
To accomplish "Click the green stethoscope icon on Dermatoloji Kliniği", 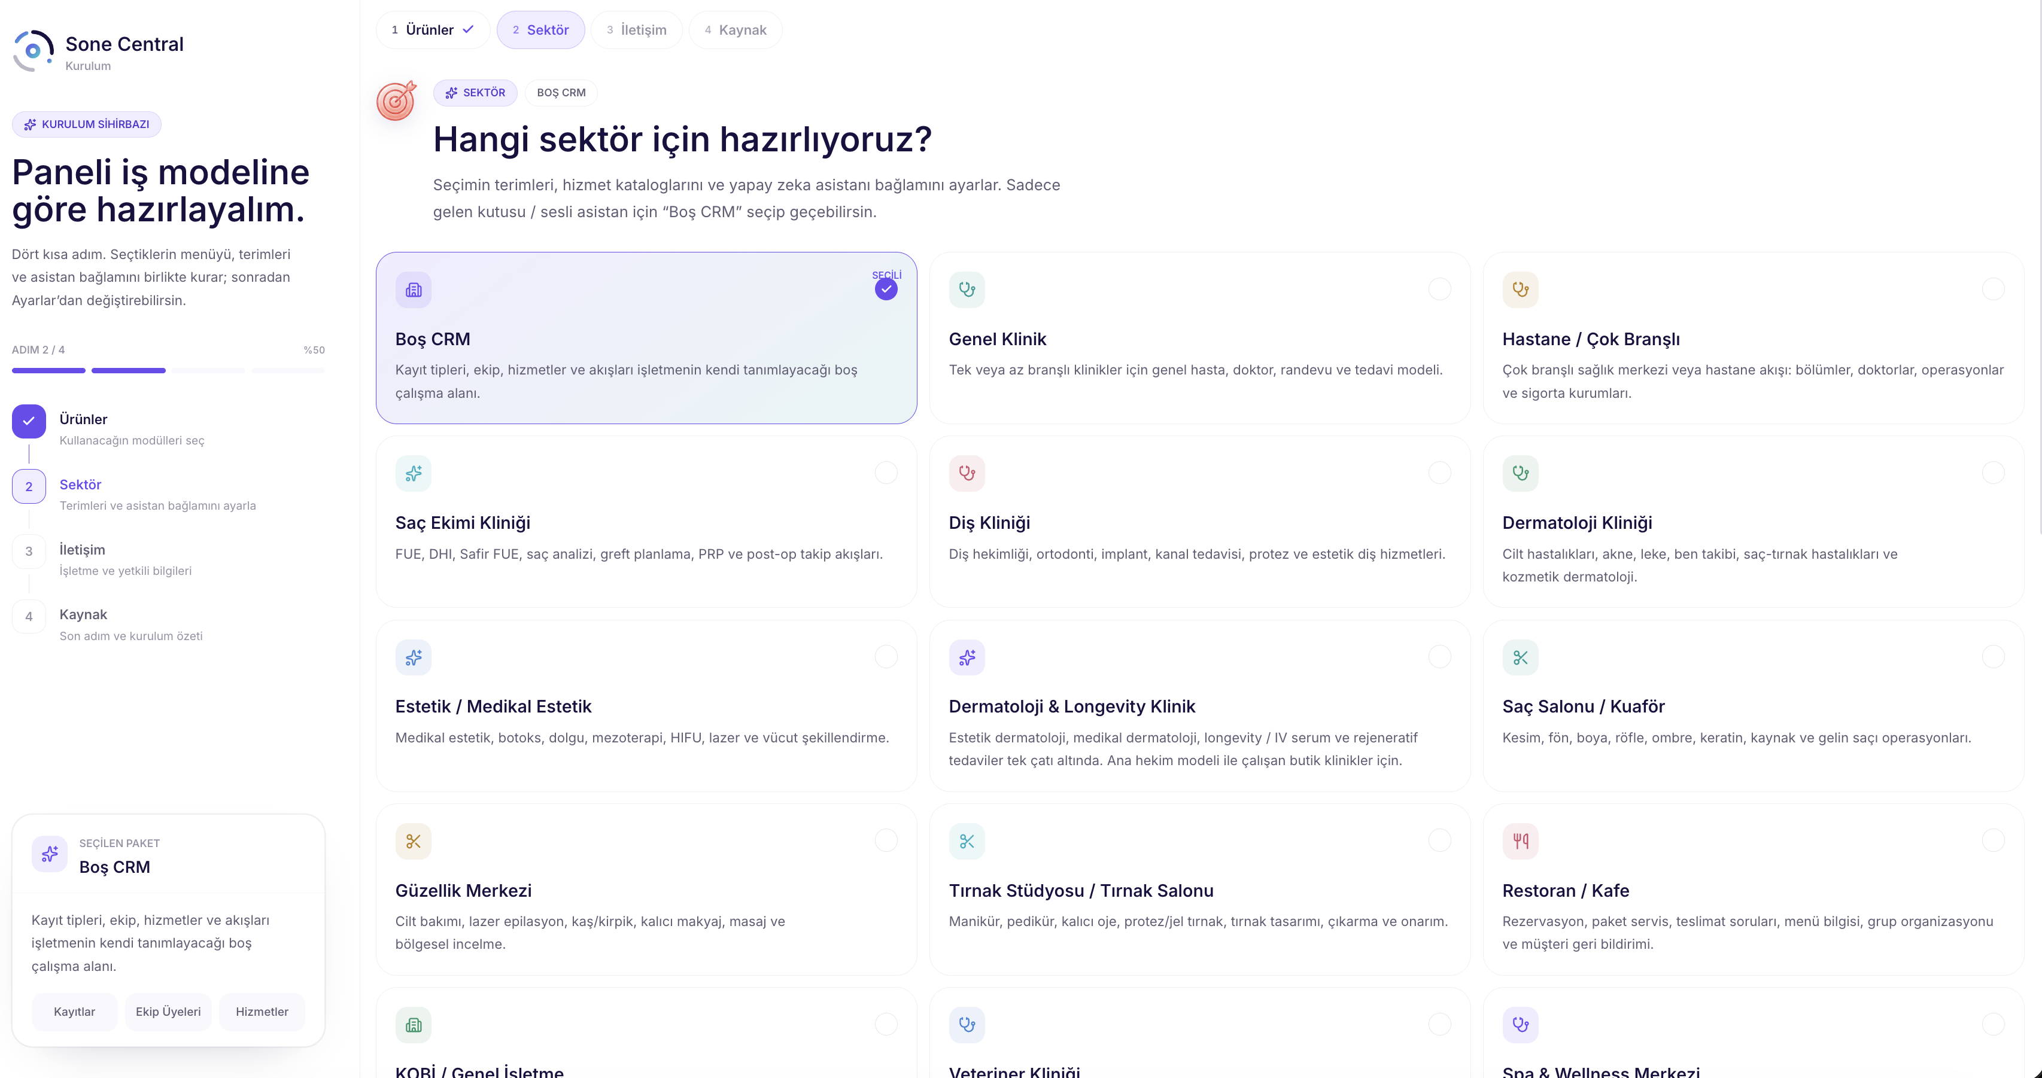I will pyautogui.click(x=1520, y=474).
